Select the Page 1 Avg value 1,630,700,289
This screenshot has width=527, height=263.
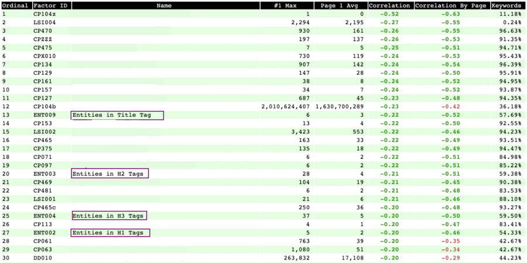tap(340, 107)
